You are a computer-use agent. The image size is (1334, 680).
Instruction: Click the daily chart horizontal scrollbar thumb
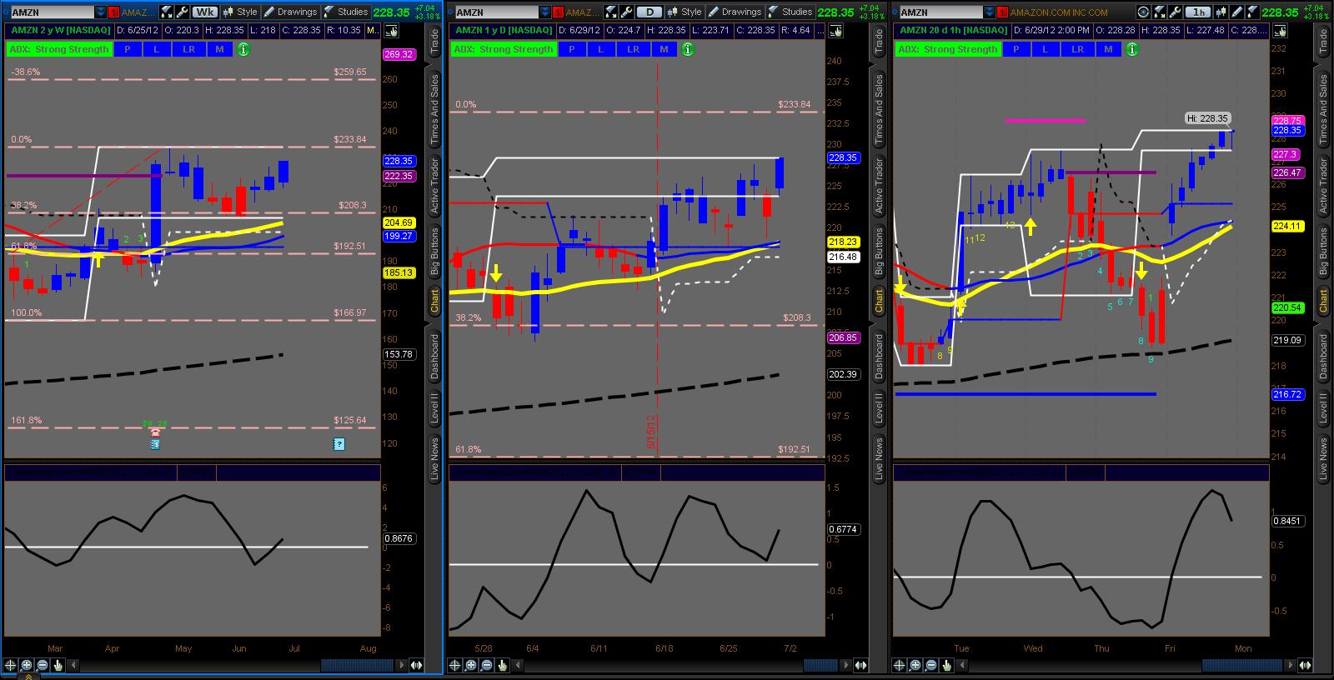coord(821,665)
